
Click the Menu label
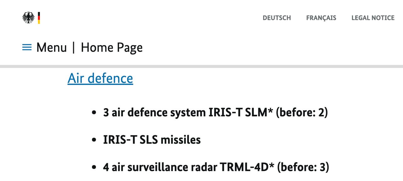click(x=51, y=47)
